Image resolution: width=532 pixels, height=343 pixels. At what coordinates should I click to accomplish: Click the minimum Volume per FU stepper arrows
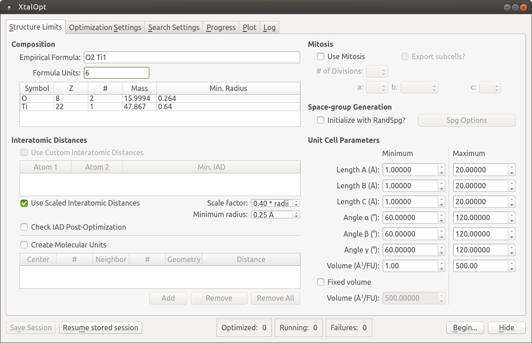tap(441, 266)
